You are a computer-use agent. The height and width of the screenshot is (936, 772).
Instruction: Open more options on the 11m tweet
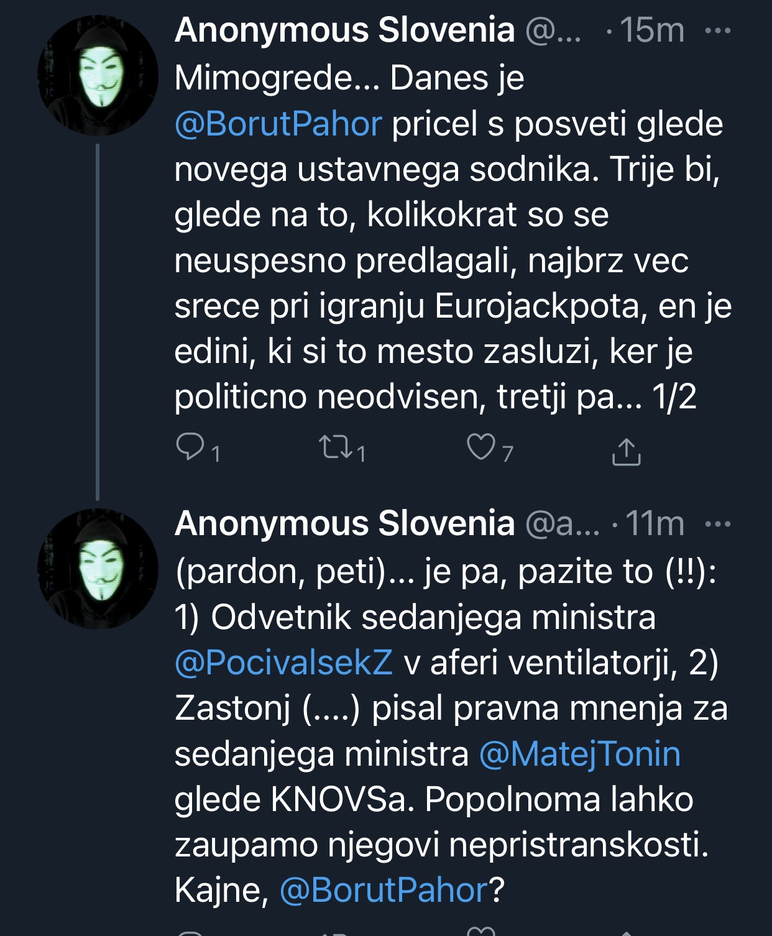[x=719, y=524]
